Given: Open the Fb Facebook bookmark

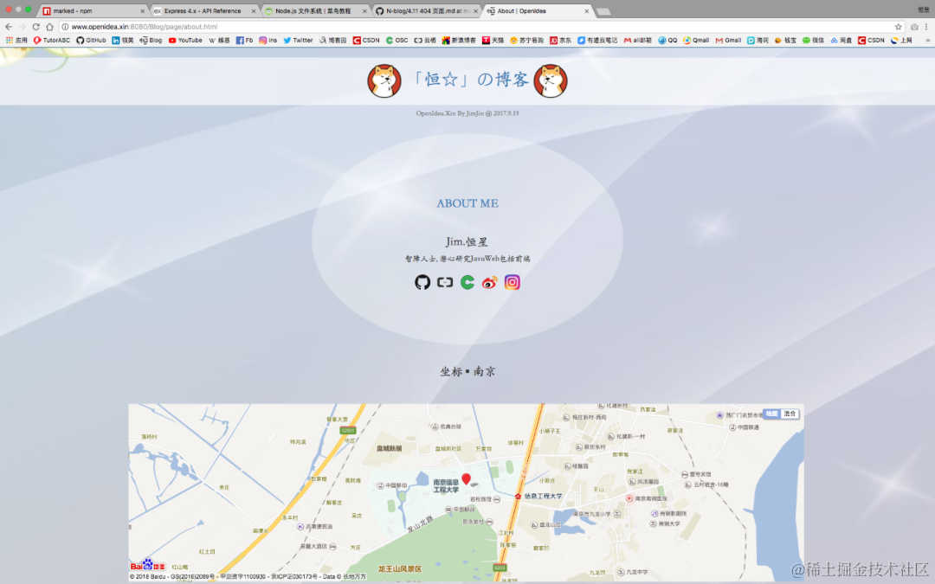Looking at the screenshot, I should coord(244,41).
